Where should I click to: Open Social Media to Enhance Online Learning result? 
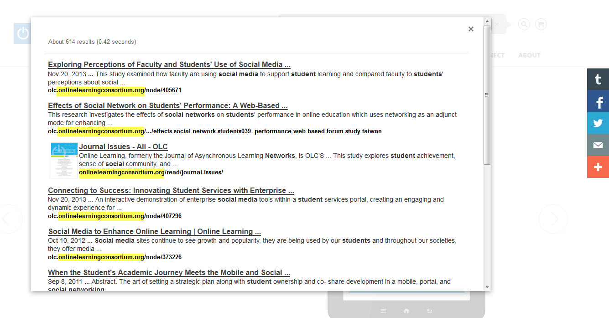pos(155,232)
